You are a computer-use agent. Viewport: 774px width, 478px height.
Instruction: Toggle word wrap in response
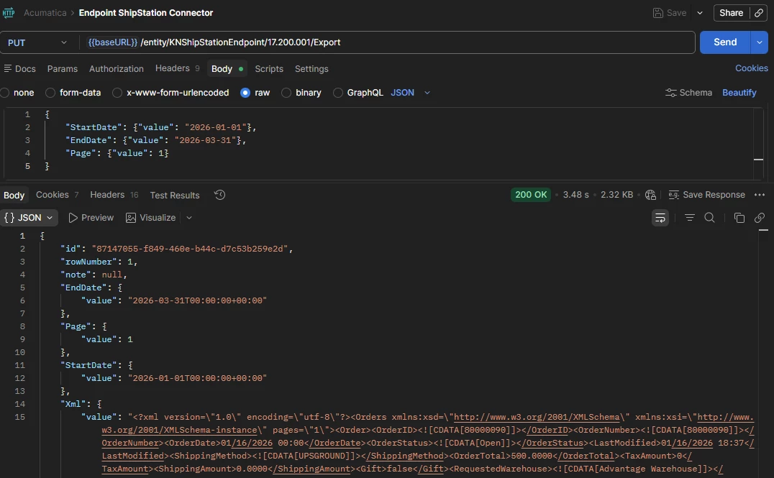tap(660, 218)
